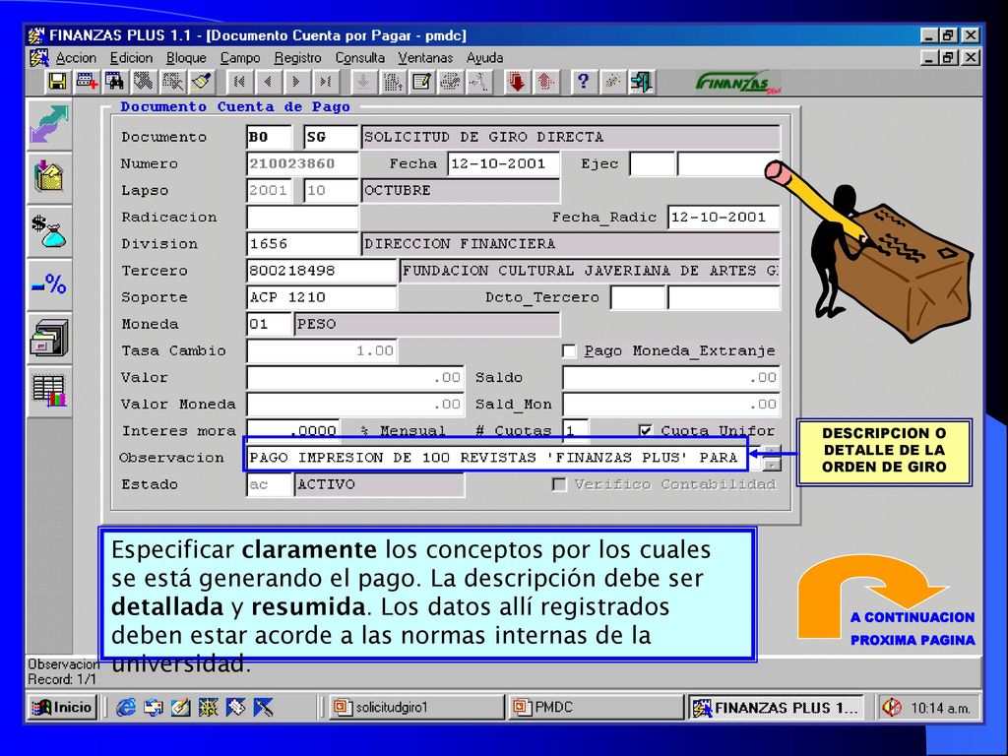This screenshot has height=756, width=1008.
Task: Open the Ayuda menu
Action: pyautogui.click(x=484, y=58)
